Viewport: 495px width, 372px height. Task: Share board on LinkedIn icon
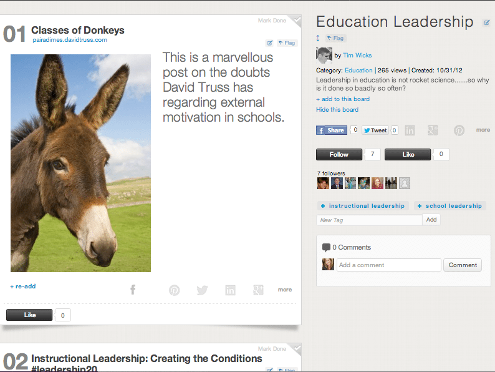point(410,130)
